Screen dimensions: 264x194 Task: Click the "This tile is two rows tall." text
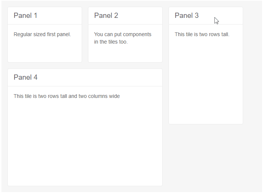pos(202,35)
